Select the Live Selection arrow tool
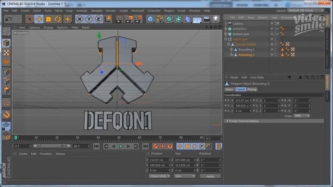 point(30,19)
